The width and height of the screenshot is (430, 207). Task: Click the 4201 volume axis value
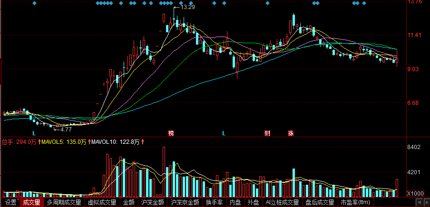pos(414,172)
